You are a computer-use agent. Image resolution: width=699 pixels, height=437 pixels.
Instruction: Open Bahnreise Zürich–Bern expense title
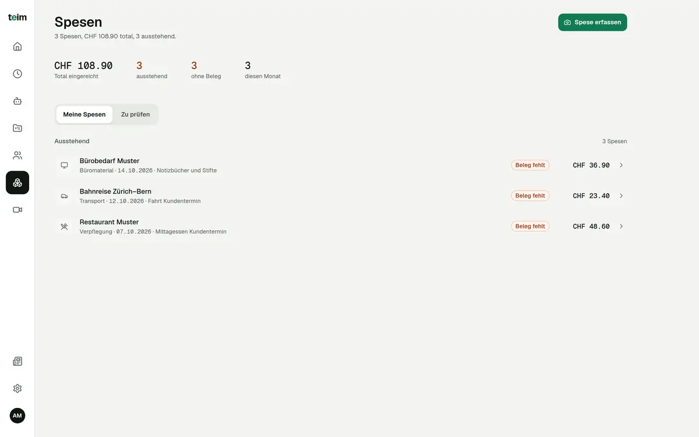(x=115, y=191)
